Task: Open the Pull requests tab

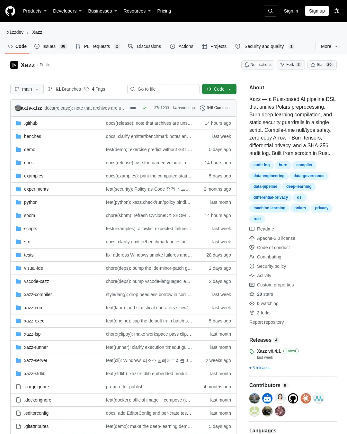Action: point(97,46)
